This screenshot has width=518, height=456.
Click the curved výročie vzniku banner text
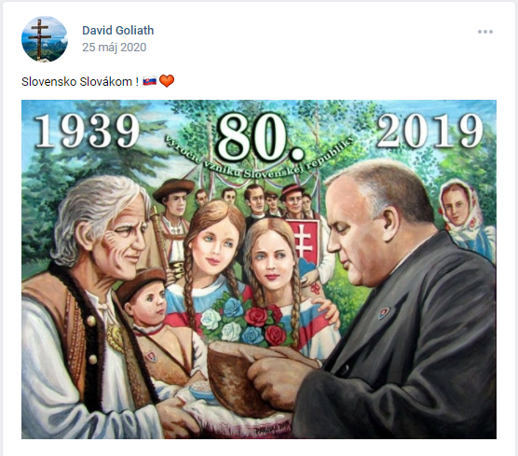tap(260, 159)
